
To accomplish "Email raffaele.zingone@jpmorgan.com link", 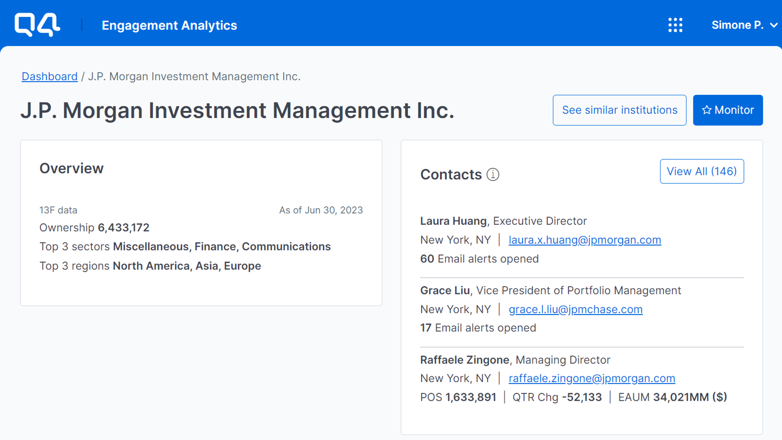I will click(592, 378).
